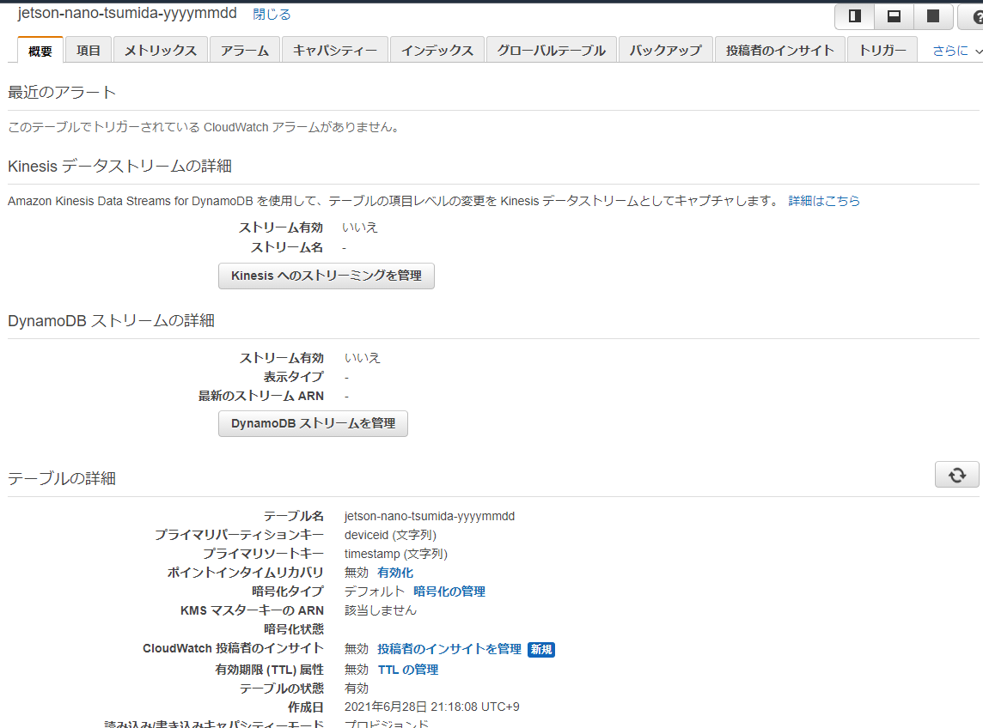The height and width of the screenshot is (728, 983).
Task: Open the 項目 tab
Action: pyautogui.click(x=89, y=51)
